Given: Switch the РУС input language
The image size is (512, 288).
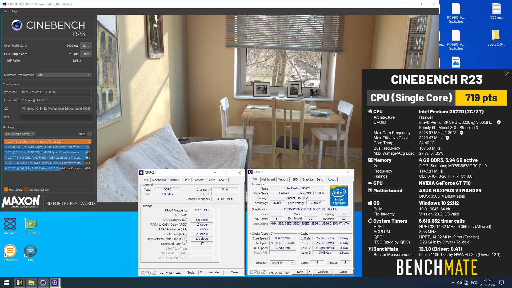Looking at the screenshot, I should (474, 283).
